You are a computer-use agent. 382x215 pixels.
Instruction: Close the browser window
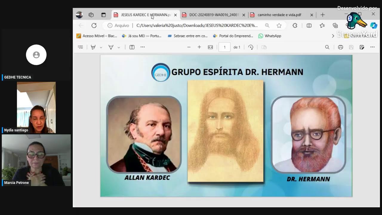click(x=373, y=14)
